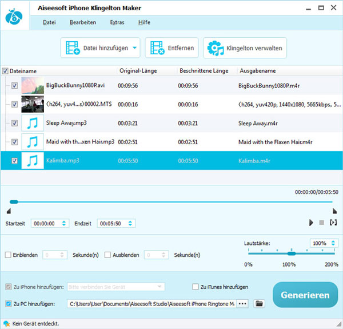Click the Lautstärke 100% stepper arrows
Screen dimensions: 343x329
333,243
